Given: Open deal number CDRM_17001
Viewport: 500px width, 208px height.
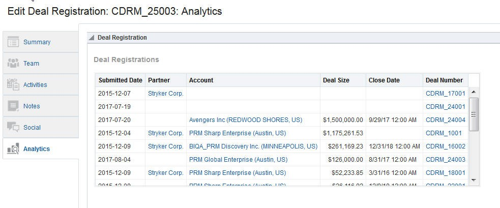Looking at the screenshot, I should pos(445,94).
